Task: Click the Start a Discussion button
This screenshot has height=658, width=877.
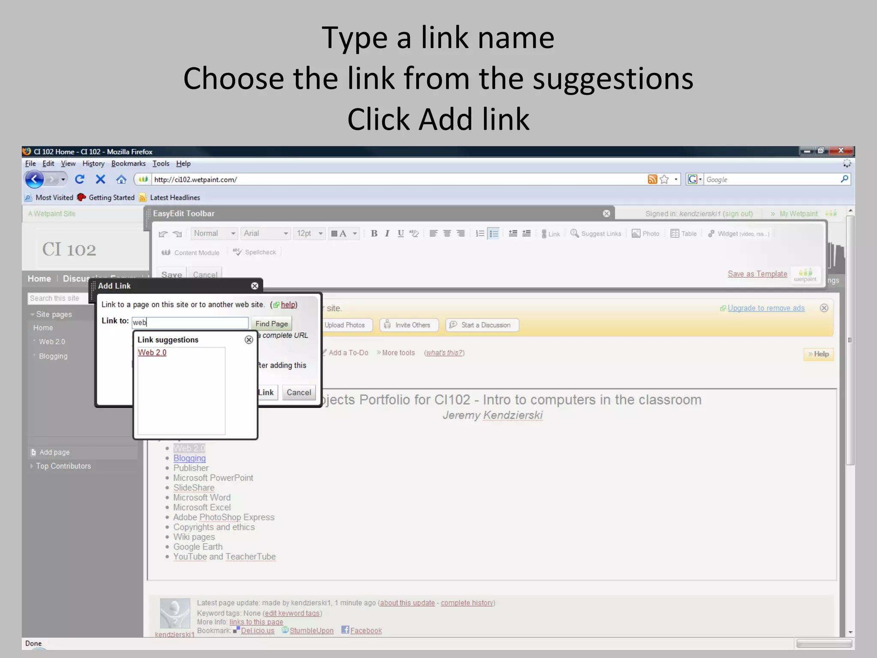Action: pyautogui.click(x=482, y=325)
